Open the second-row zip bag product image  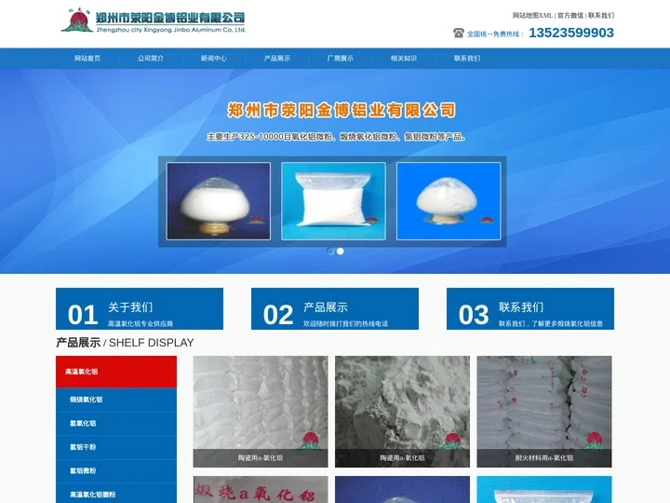[x=544, y=490]
